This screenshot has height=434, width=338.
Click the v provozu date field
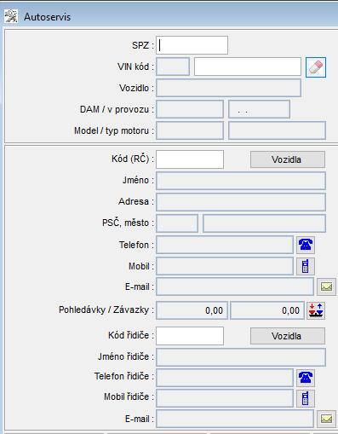tap(259, 109)
